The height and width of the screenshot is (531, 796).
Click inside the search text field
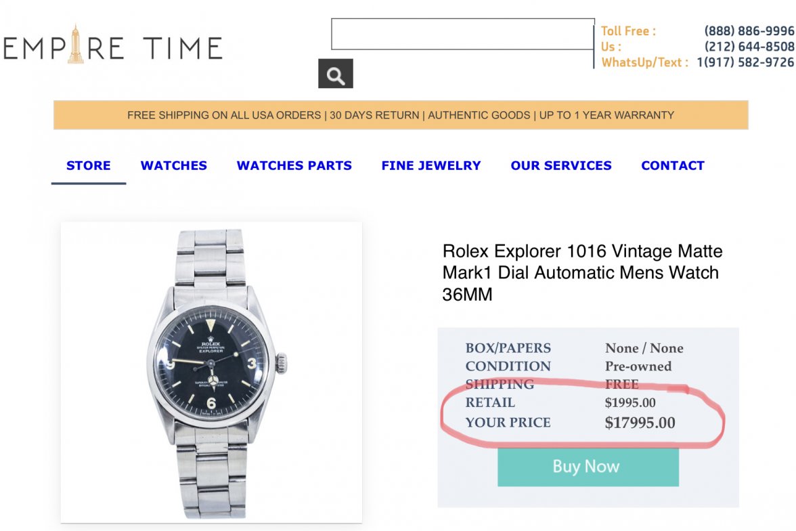pos(462,35)
